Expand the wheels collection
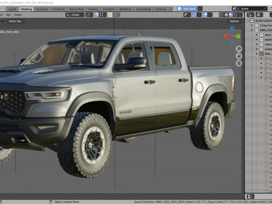 [x=257, y=49]
